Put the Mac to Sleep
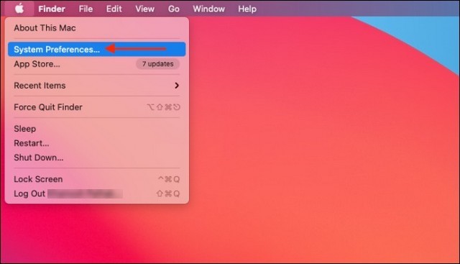The height and width of the screenshot is (264, 460). tap(96, 129)
